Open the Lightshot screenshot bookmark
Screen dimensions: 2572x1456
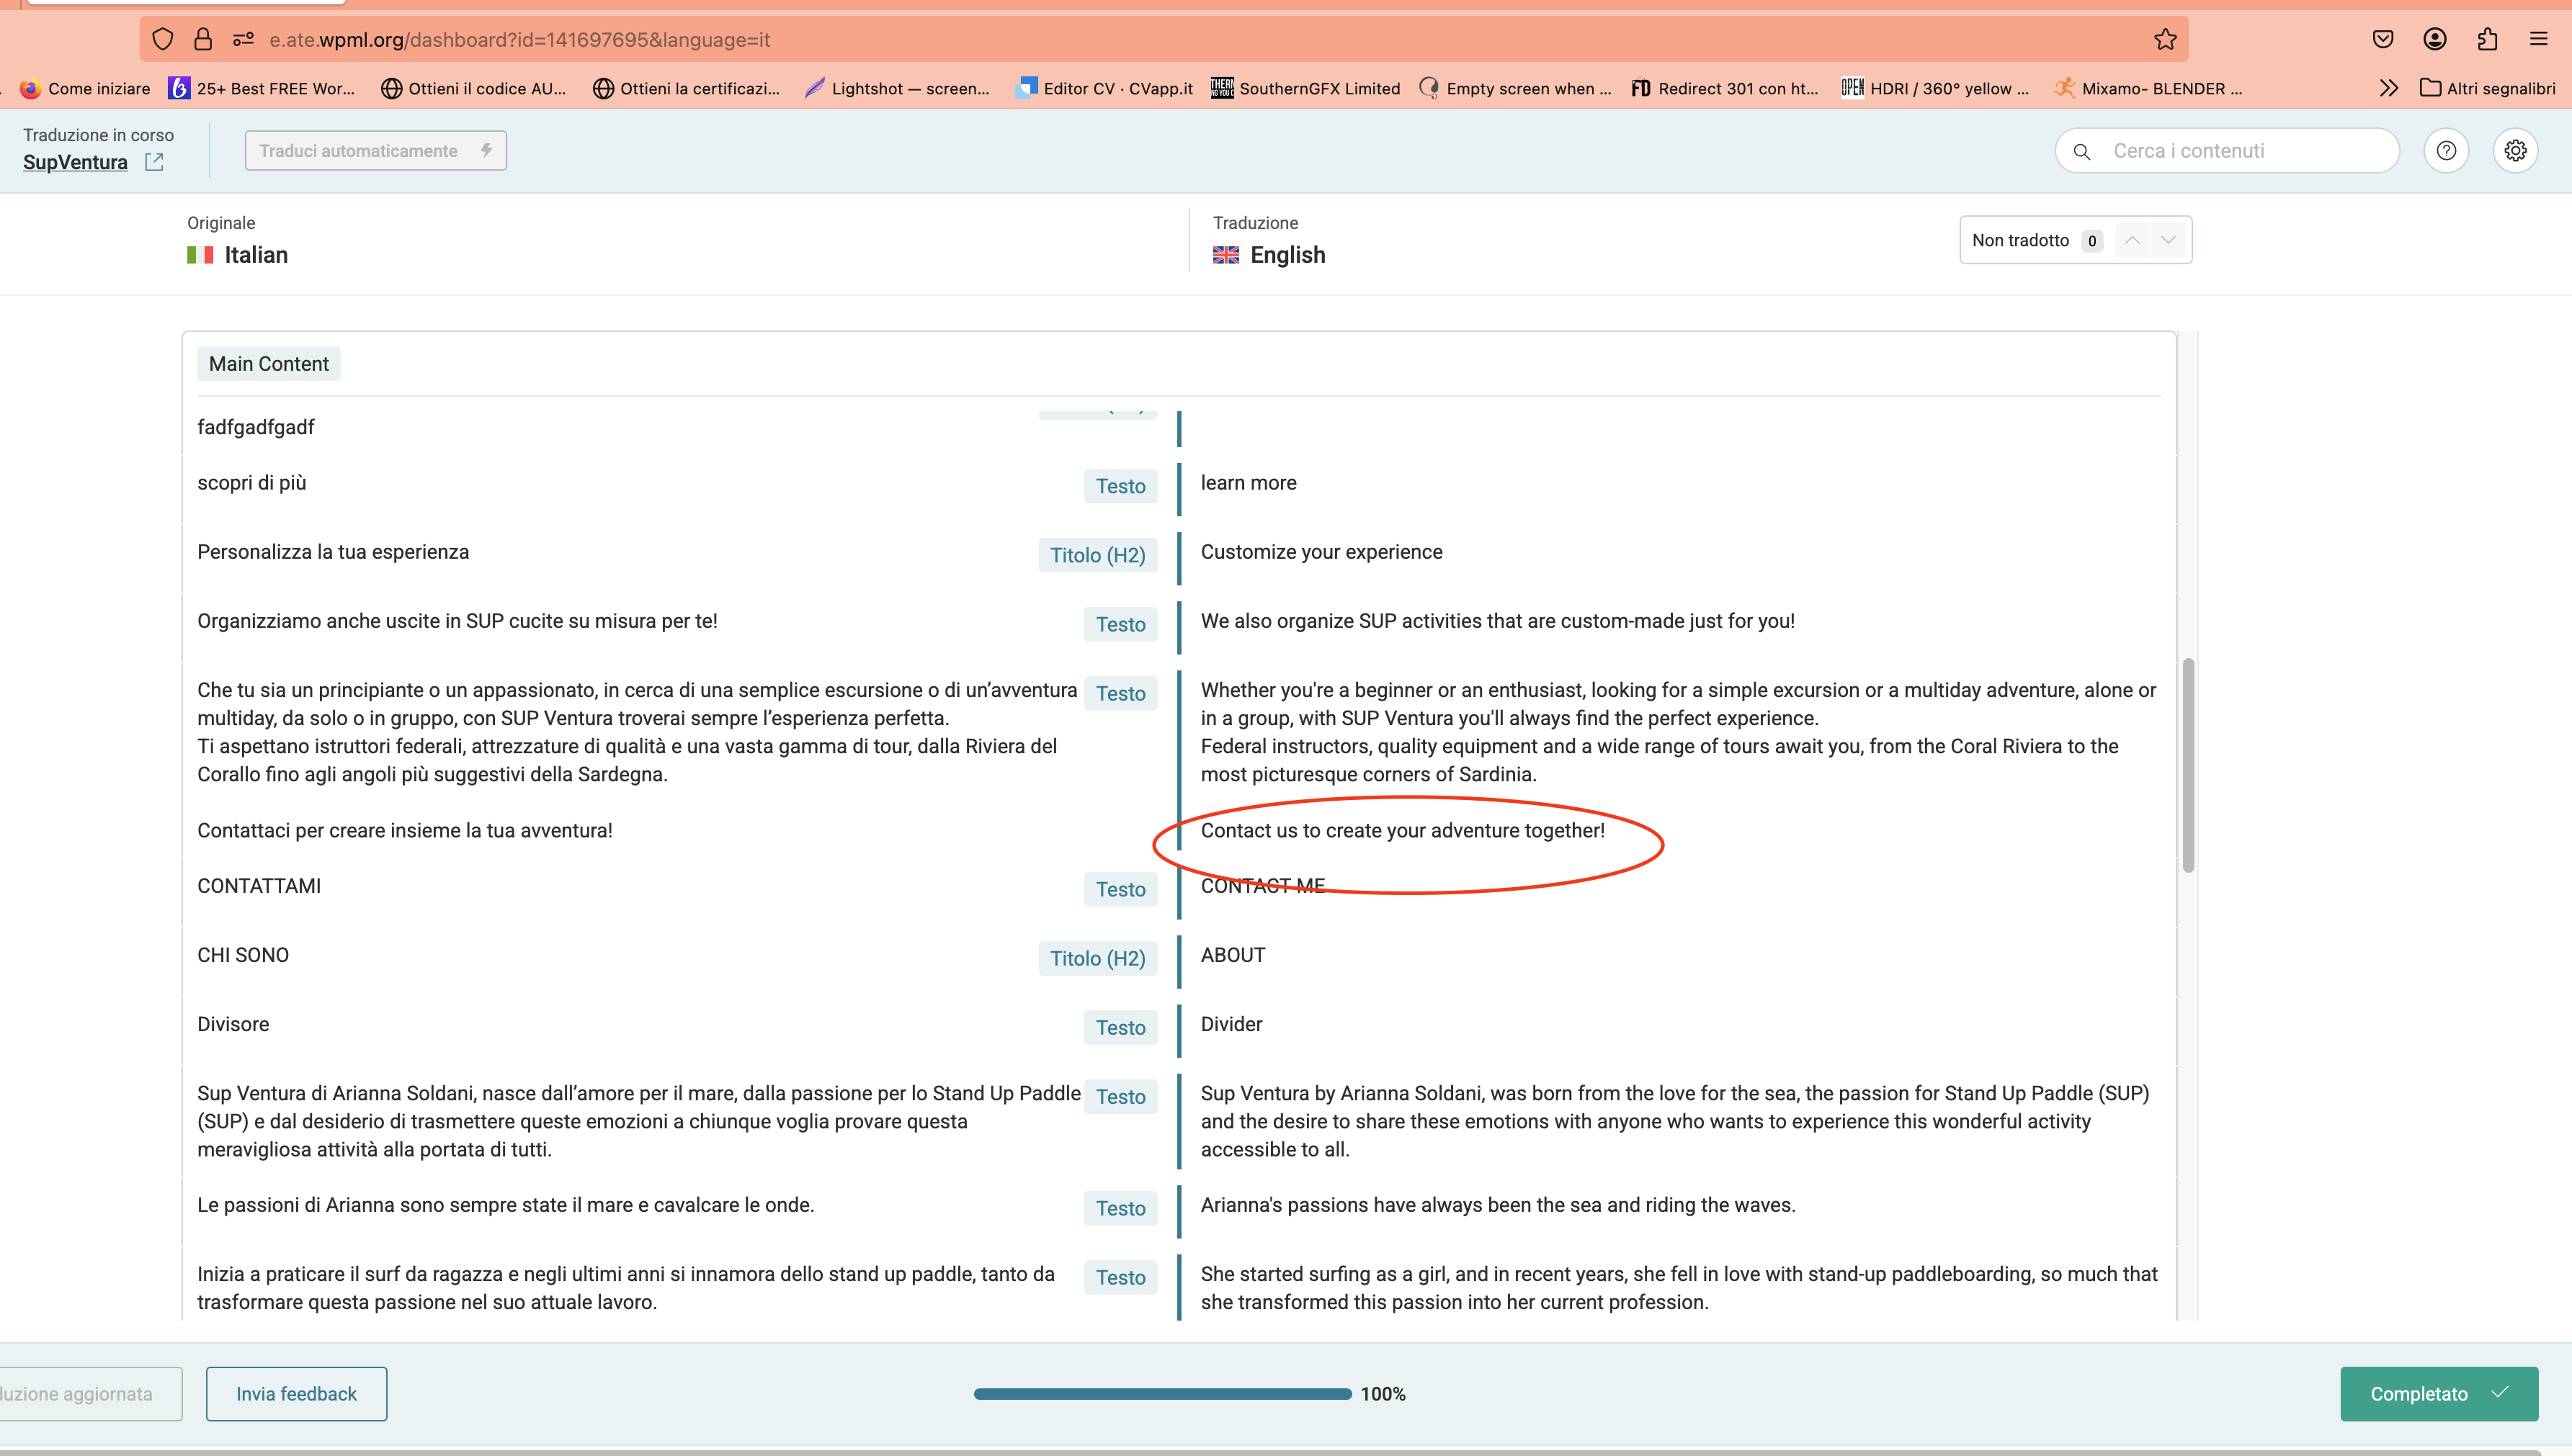tap(898, 88)
